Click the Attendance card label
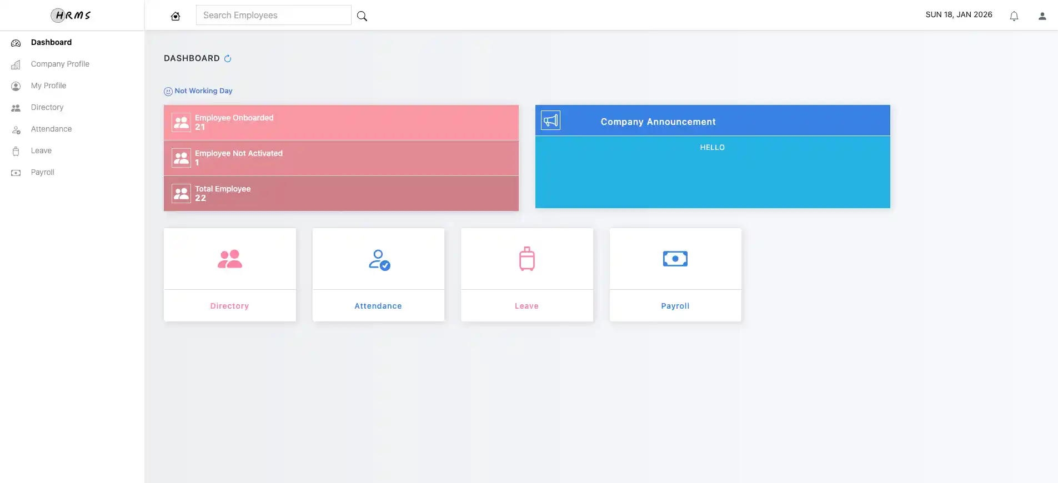The width and height of the screenshot is (1058, 483). (x=378, y=306)
